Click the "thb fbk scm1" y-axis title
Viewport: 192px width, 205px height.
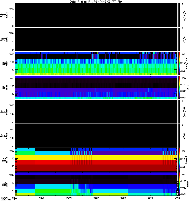point(5,87)
